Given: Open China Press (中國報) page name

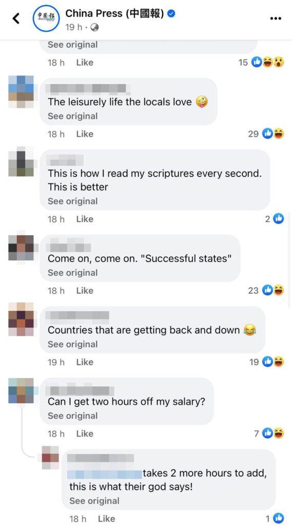Looking at the screenshot, I should tap(114, 14).
